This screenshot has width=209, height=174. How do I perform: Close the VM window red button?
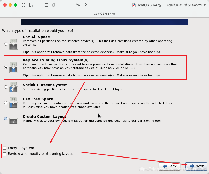5,5
